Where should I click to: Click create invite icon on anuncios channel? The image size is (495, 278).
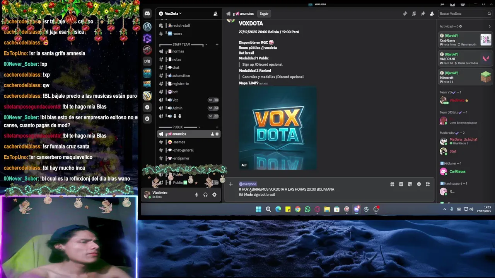point(212,134)
